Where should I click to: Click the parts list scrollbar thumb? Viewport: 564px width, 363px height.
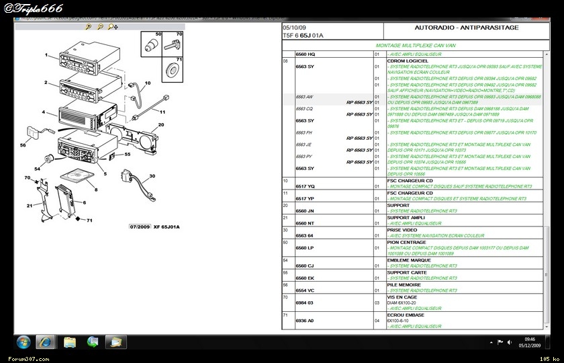click(547, 274)
